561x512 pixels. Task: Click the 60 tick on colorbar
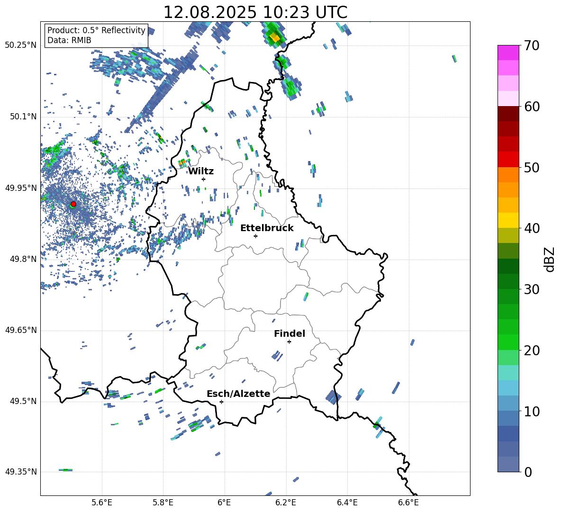coord(532,107)
